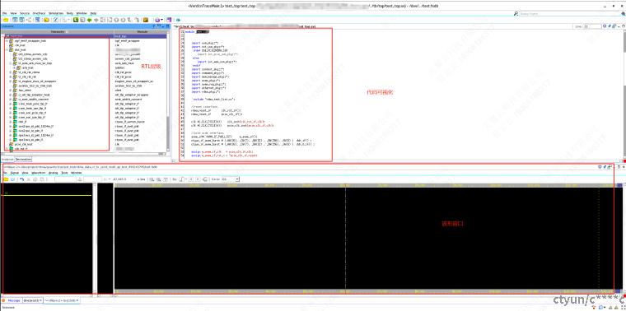This screenshot has height=311, width=626.
Task: Expand the u_clk_rst_rdma instance node
Action: click(x=11, y=72)
